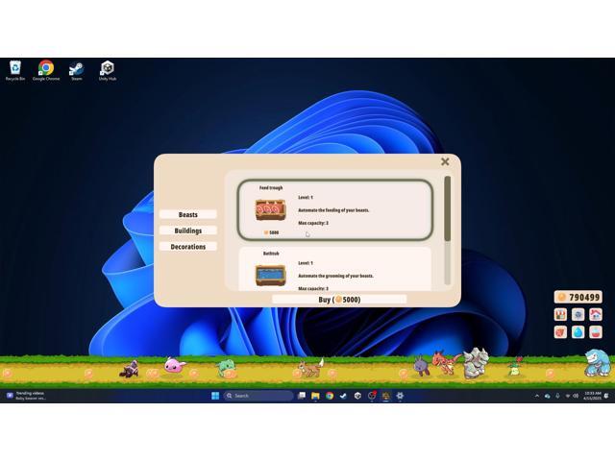Click the pink slime beast
The width and height of the screenshot is (615, 461).
pos(174,365)
